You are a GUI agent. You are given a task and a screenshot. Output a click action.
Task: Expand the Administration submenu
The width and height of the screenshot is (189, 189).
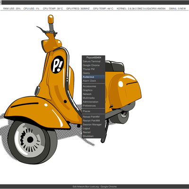pyautogui.click(x=94, y=102)
